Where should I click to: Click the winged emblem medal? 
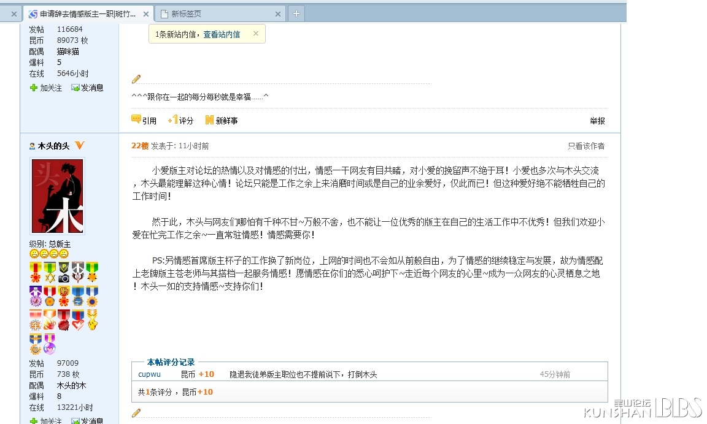coord(78,272)
